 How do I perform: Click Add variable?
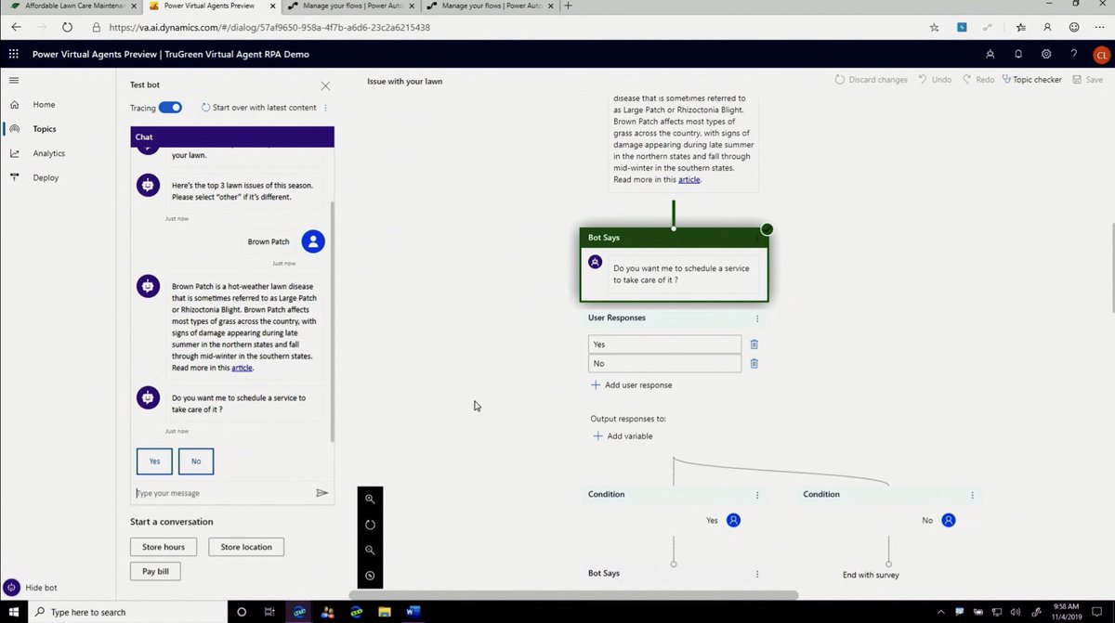(622, 436)
